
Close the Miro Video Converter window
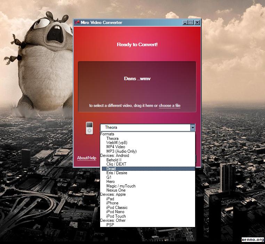(197, 23)
